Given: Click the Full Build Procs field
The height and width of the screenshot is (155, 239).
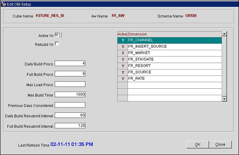Looking at the screenshot, I should 70,74.
